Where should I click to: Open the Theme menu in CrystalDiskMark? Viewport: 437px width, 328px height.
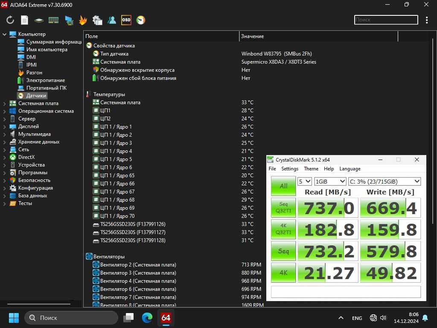coord(311,169)
